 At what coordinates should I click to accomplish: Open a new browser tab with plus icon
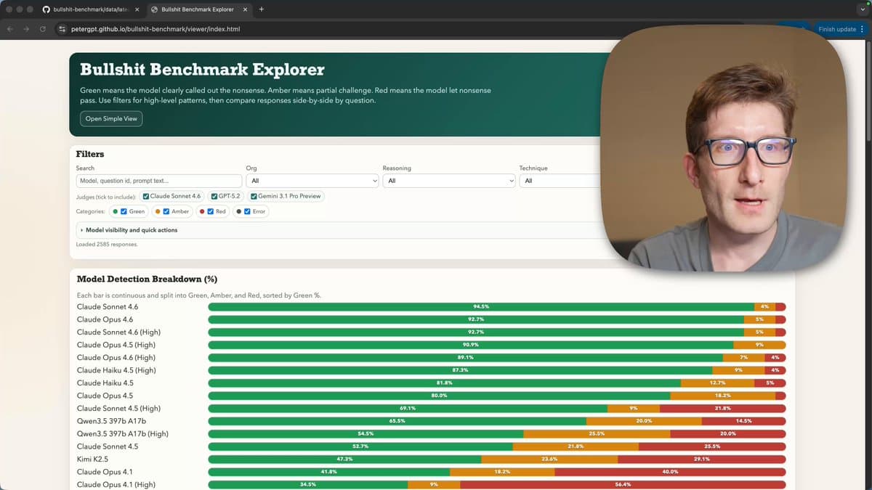pos(262,9)
